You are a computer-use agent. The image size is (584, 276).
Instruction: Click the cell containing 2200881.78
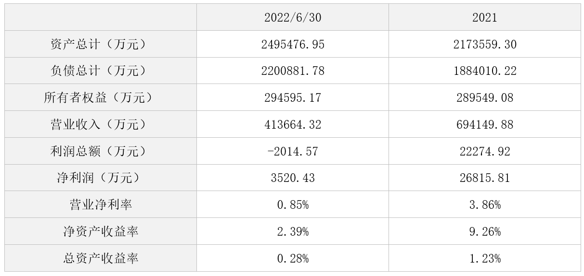tap(293, 71)
